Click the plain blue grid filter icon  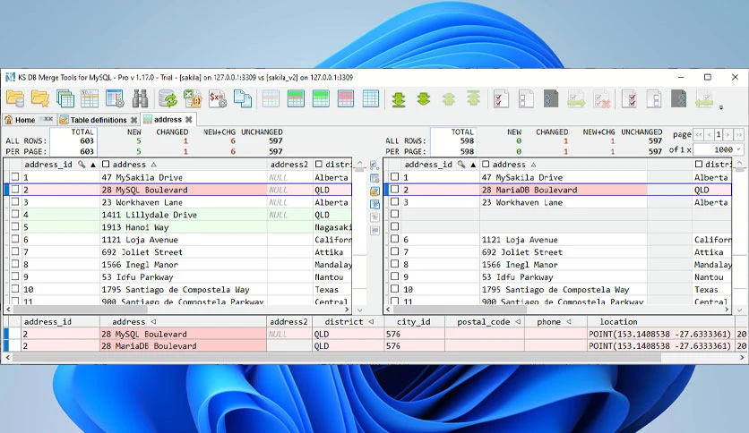click(370, 98)
